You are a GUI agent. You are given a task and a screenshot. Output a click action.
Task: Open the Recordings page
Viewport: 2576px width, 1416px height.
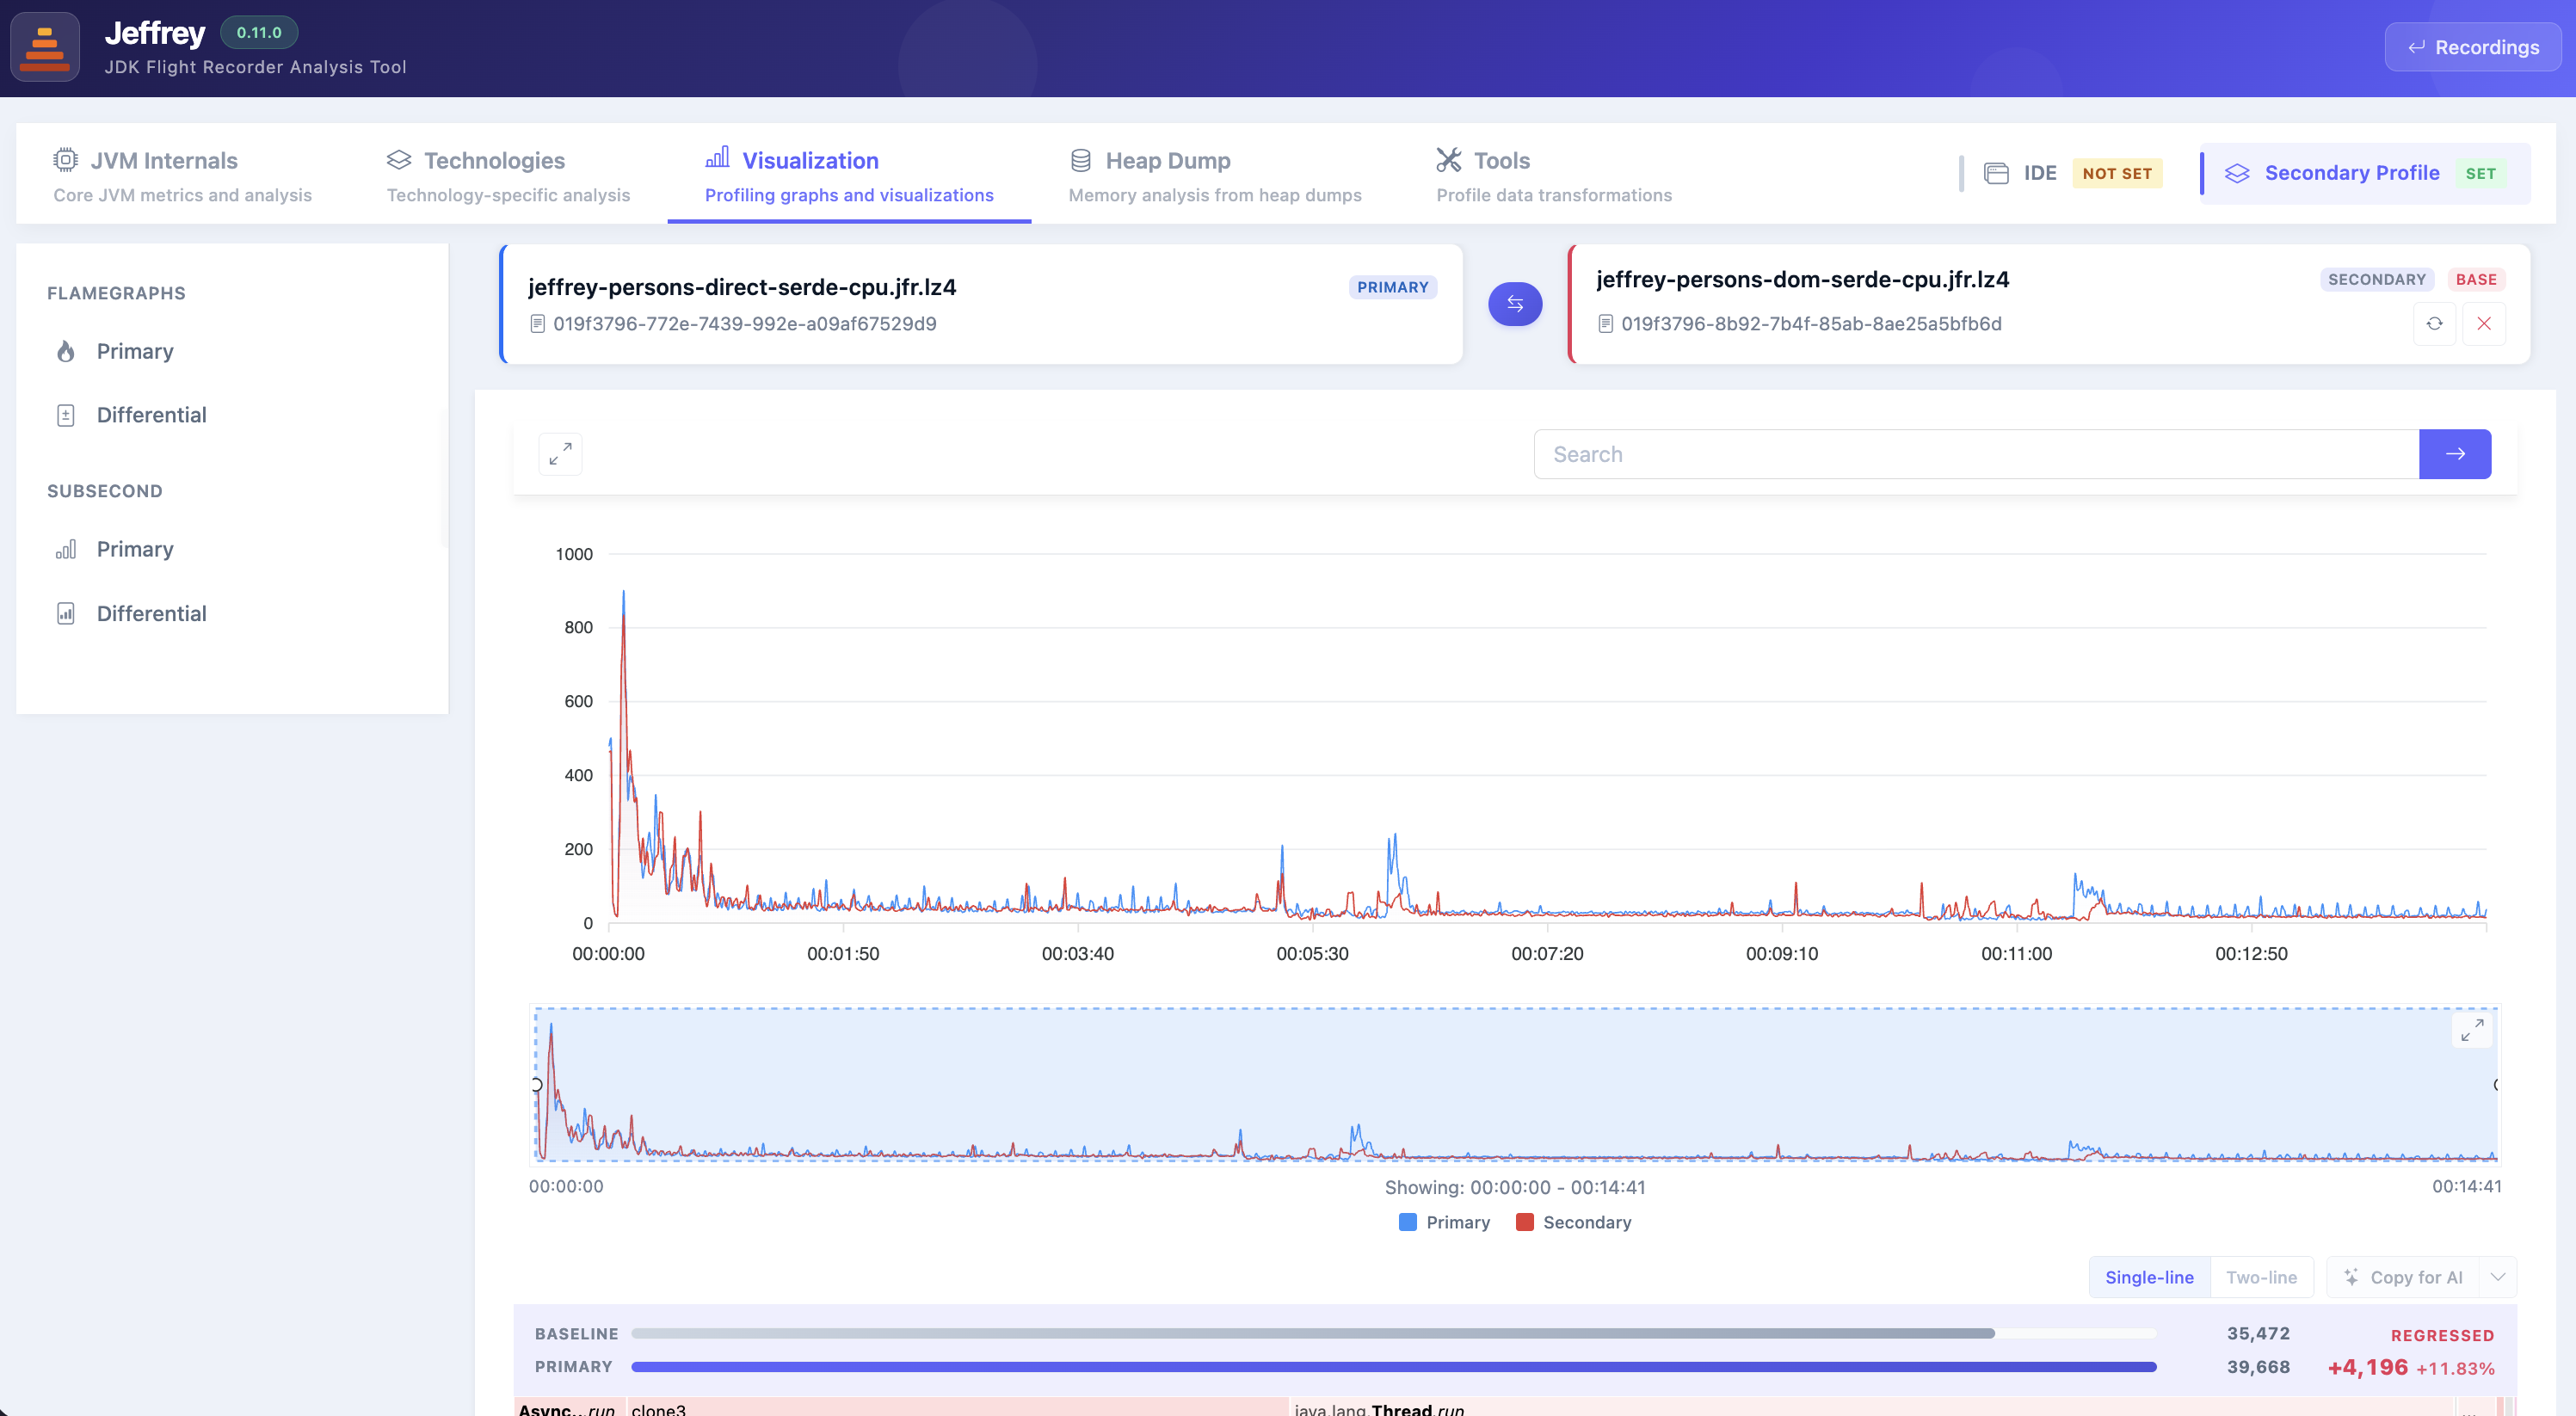[2472, 47]
